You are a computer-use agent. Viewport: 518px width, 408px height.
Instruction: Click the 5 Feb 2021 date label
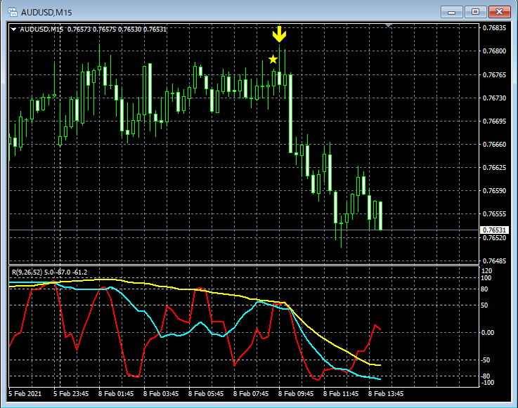coord(25,393)
